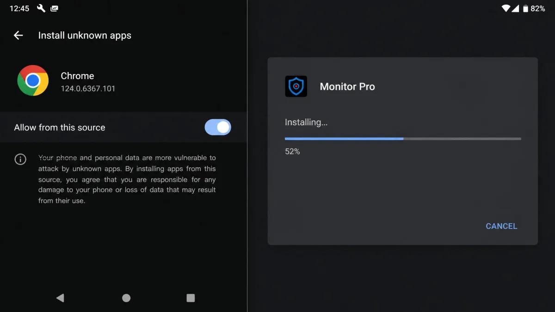Click the Installing… status text
Viewport: 555px width, 312px height.
306,122
